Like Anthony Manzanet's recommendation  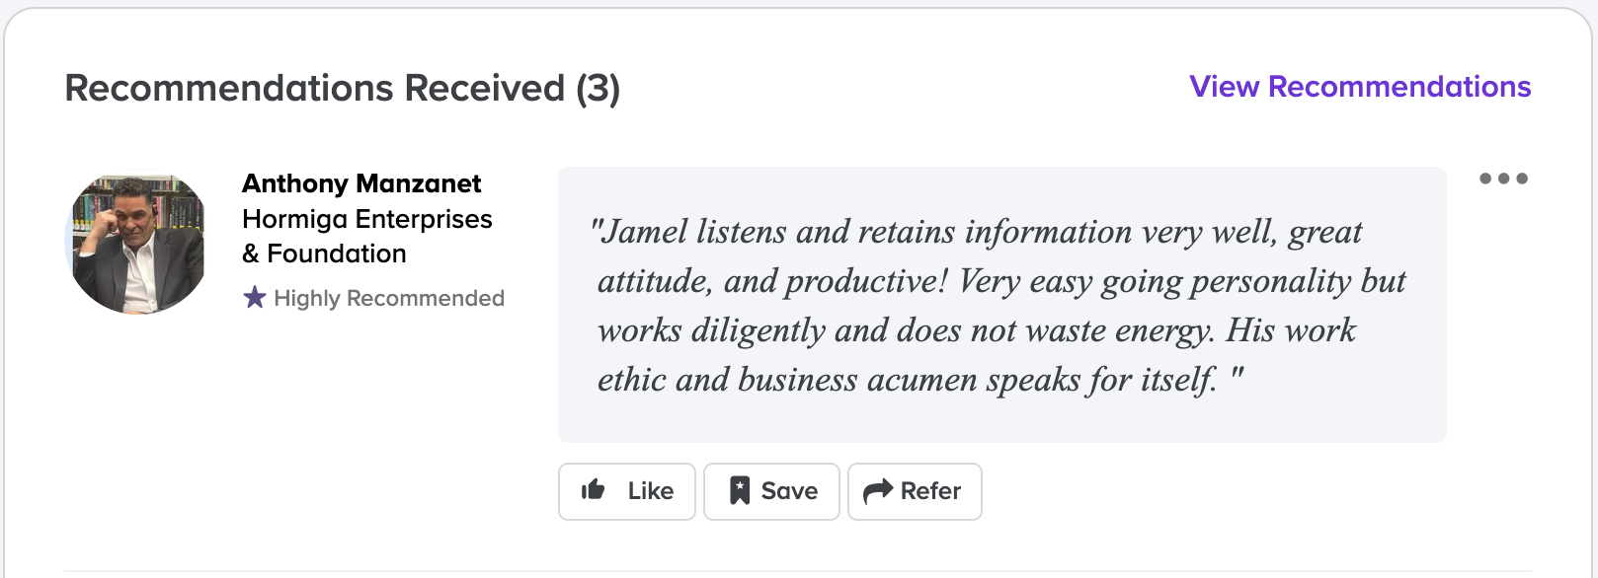point(627,491)
